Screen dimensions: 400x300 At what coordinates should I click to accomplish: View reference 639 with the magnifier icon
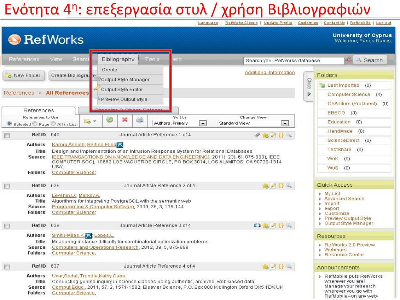289,225
